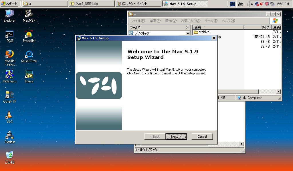Viewport: 293px width, 171px height.
Task: Click the speaker volume tray icon
Action: (x=272, y=4)
